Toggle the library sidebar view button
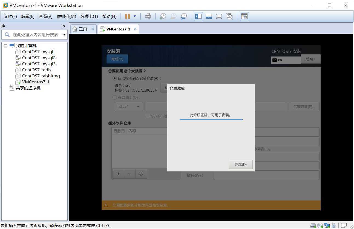The height and width of the screenshot is (229, 354). click(198, 16)
